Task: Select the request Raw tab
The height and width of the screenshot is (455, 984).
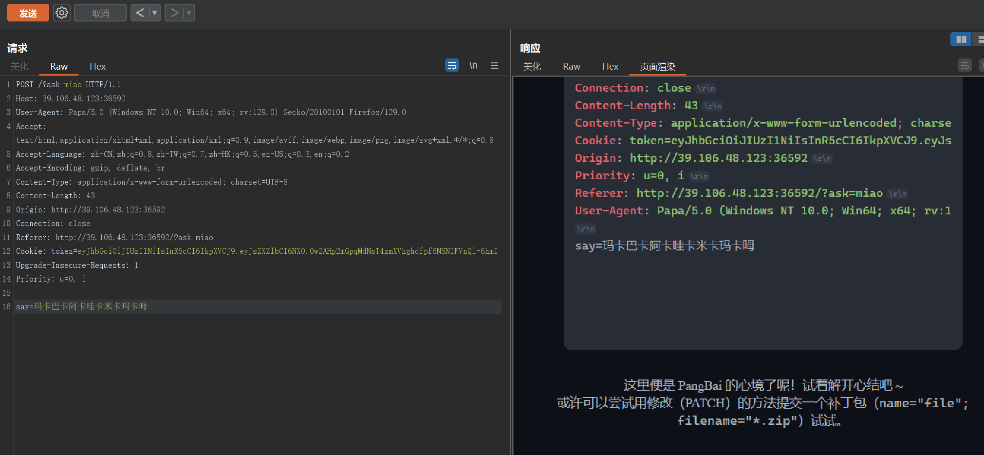Action: (59, 66)
